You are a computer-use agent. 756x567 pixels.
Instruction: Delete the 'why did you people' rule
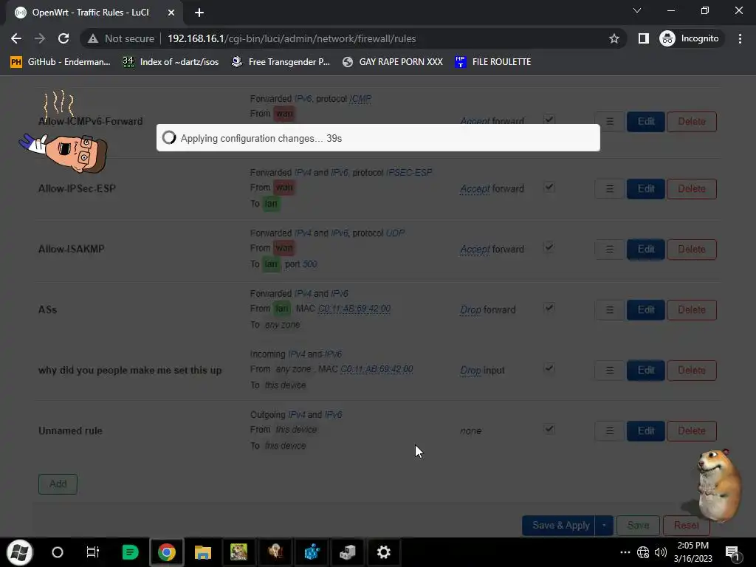pos(691,371)
